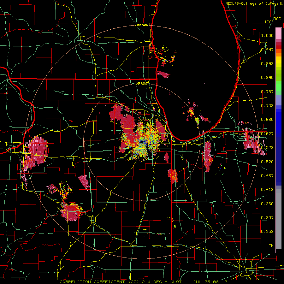Click the KLOT station identifier text
Image resolution: width=284 pixels, height=284 pixels.
coord(176,282)
